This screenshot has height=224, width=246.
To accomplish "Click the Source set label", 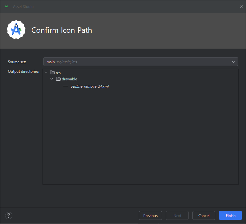I will [17, 62].
